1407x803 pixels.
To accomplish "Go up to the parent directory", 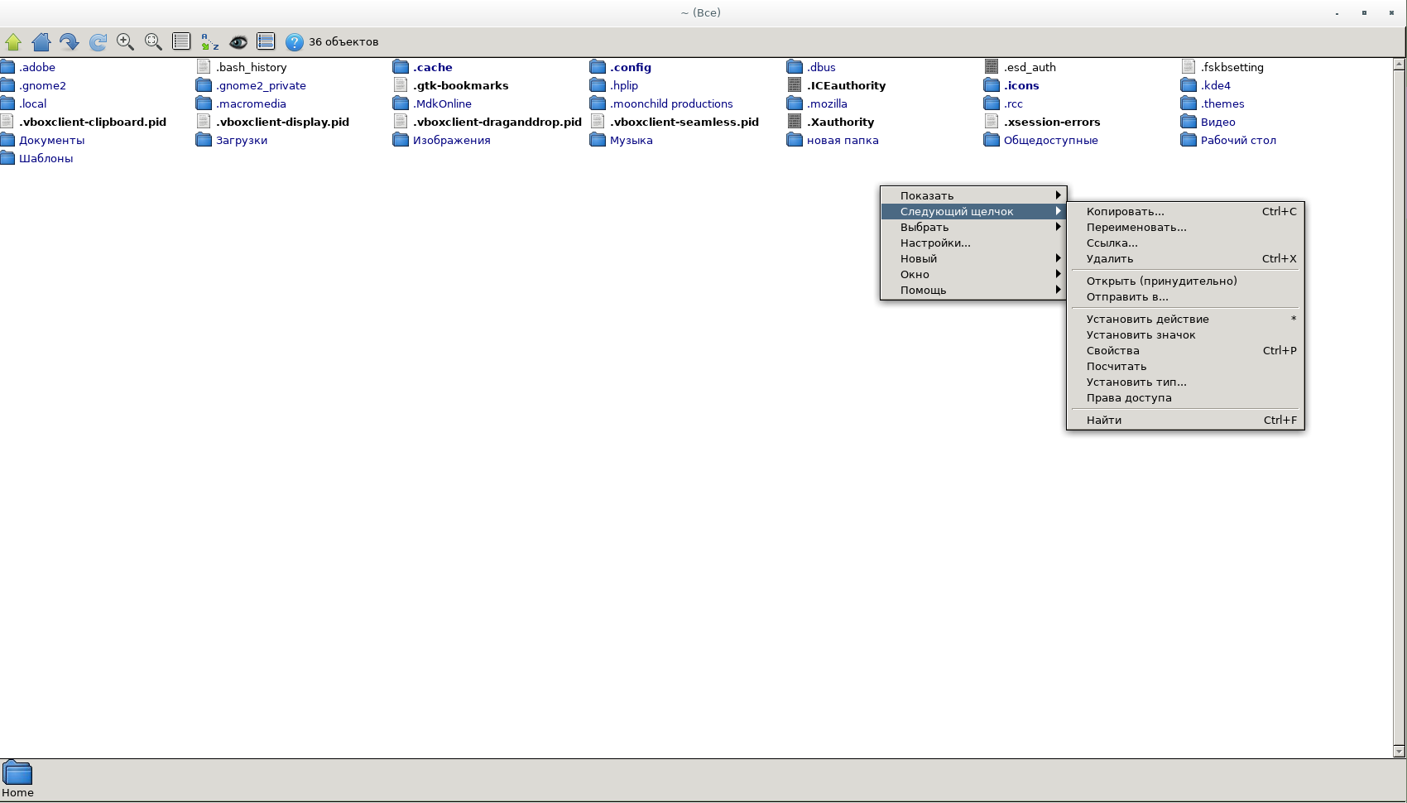I will (x=13, y=41).
